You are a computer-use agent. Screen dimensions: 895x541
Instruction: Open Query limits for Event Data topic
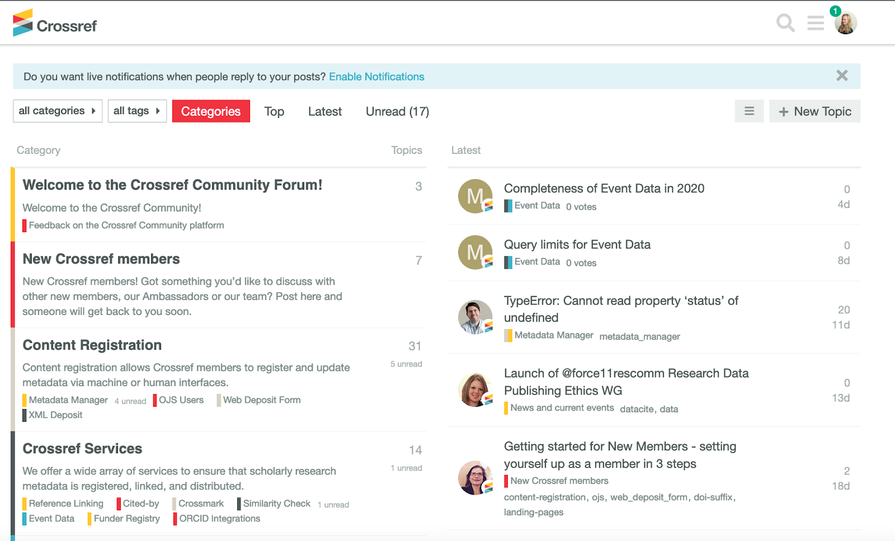tap(577, 244)
